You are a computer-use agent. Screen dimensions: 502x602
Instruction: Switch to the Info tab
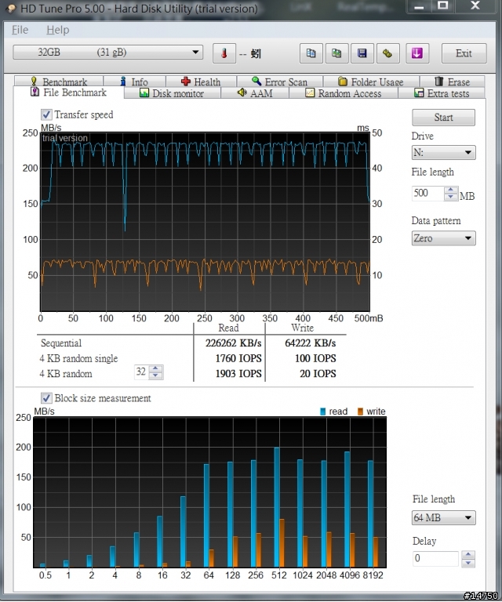[x=134, y=82]
